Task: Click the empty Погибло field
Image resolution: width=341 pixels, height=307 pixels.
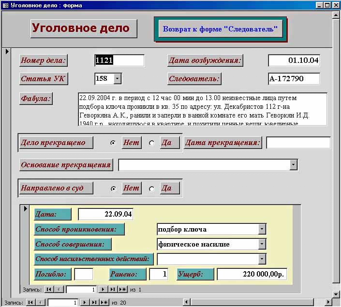Action: coord(84,274)
